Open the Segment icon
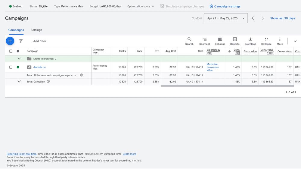301x169 pixels. [x=204, y=39]
